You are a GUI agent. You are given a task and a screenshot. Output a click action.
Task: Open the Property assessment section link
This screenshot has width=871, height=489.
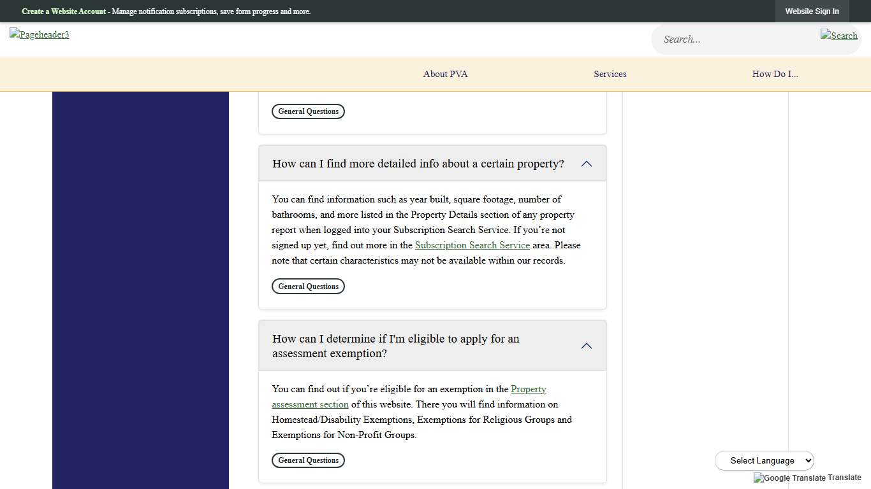pyautogui.click(x=529, y=389)
